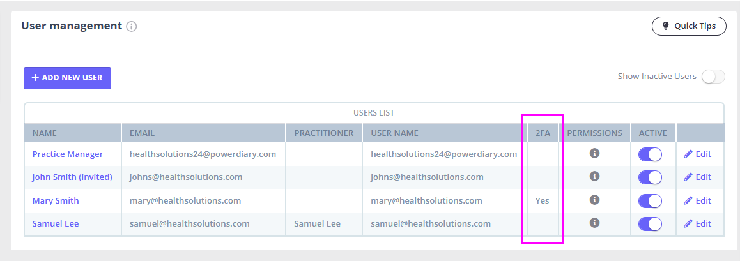This screenshot has height=261, width=740.
Task: Open John Smith (invited) user profile link
Action: pos(72,177)
